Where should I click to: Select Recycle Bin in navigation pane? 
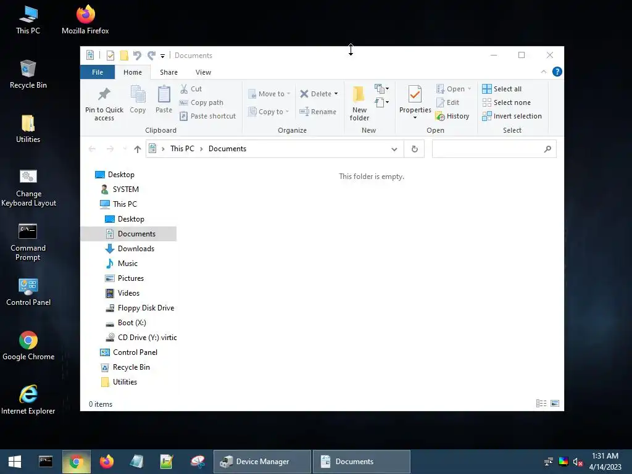click(131, 367)
